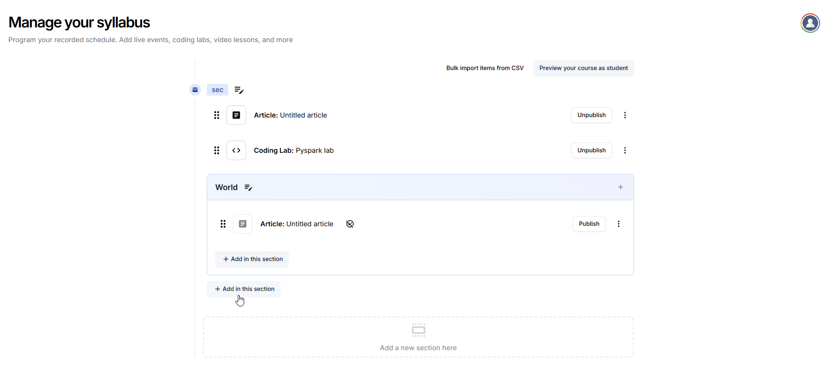826x383 pixels.
Task: Click Preview your course as student
Action: [583, 68]
